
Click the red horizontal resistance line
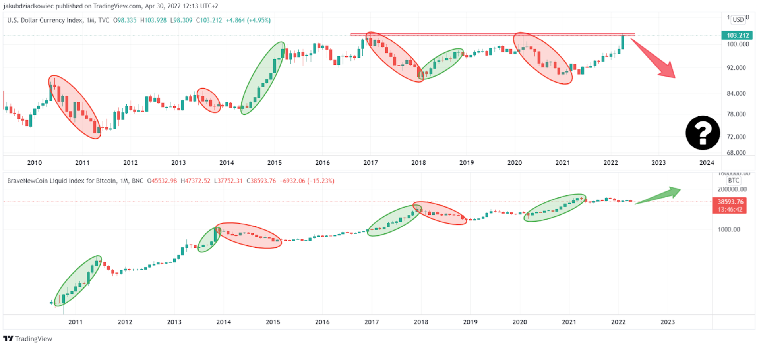493,35
